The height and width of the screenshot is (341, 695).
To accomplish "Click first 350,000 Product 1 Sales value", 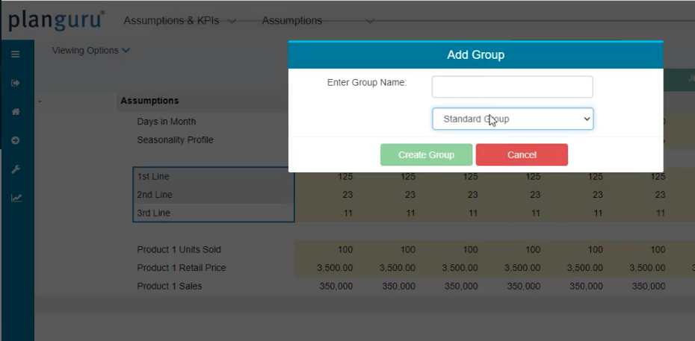I will click(336, 287).
